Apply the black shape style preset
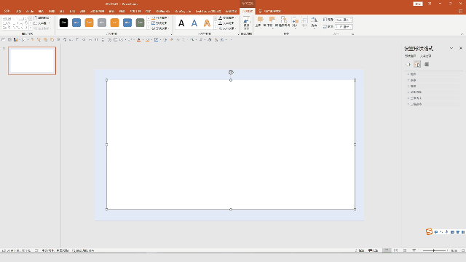Image resolution: width=466 pixels, height=262 pixels. click(x=63, y=23)
